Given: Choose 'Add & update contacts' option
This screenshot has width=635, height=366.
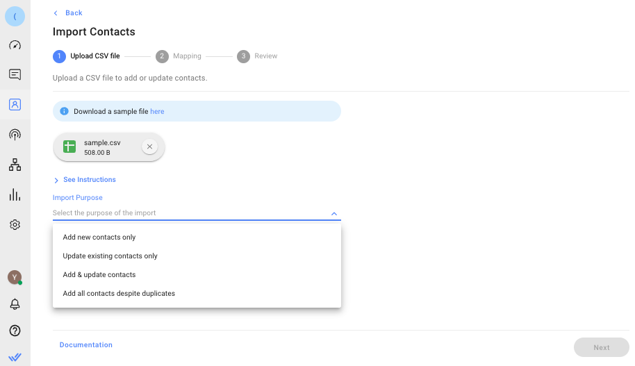Looking at the screenshot, I should [99, 275].
